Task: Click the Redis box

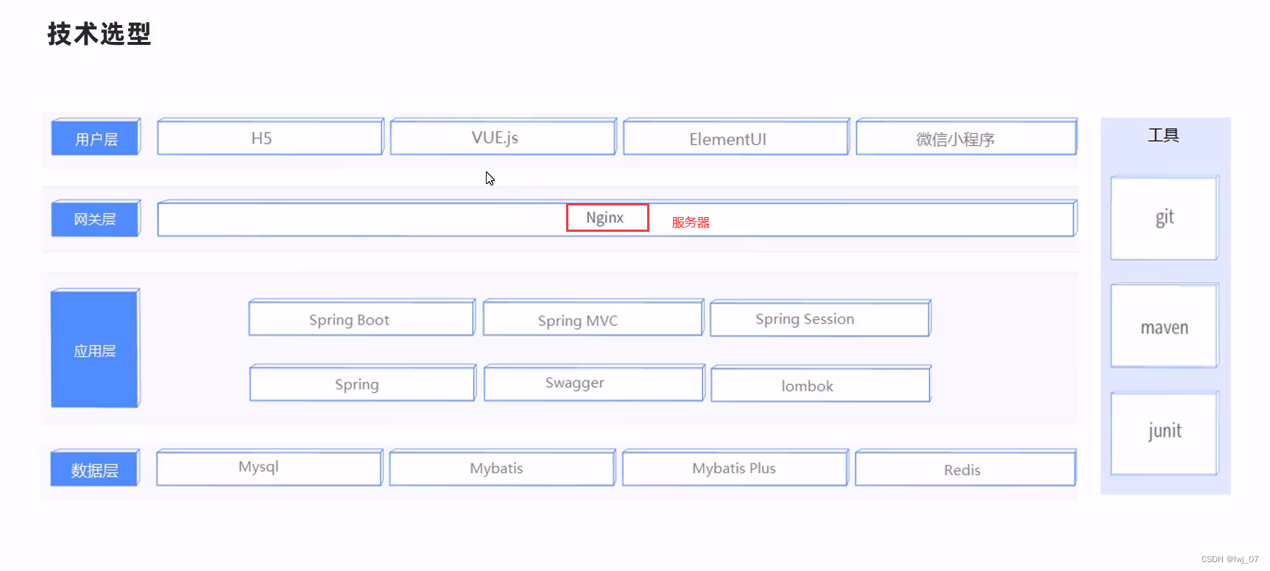Action: pyautogui.click(x=966, y=468)
